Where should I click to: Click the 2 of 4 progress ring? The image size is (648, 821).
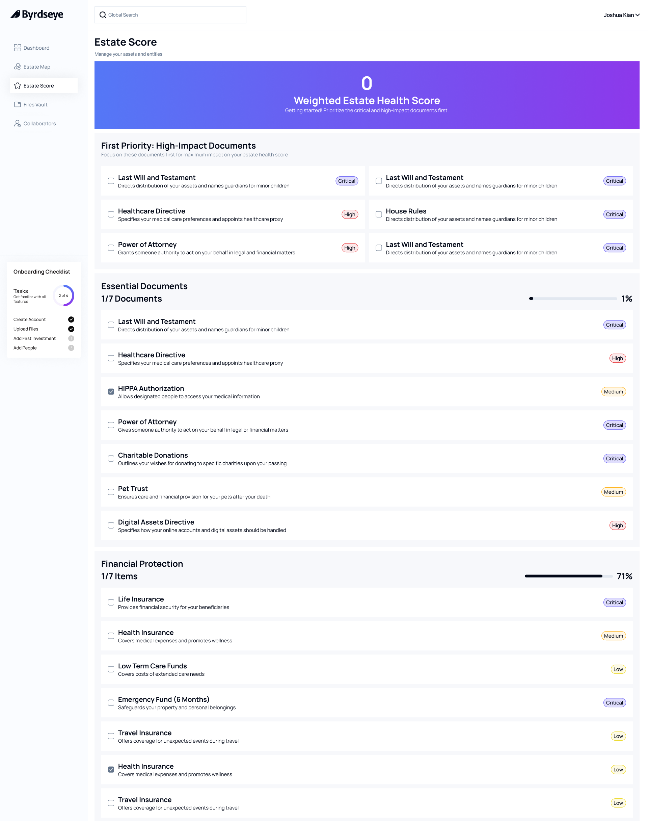(63, 296)
